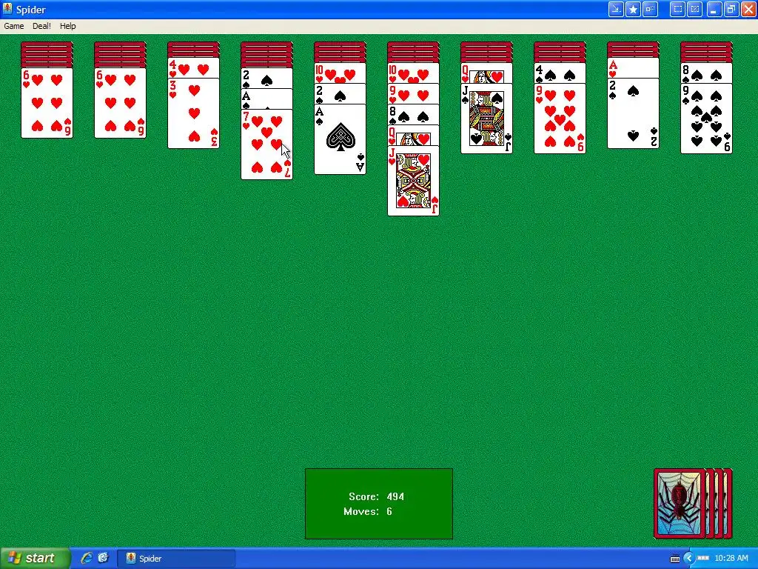Open the Help menu
The height and width of the screenshot is (569, 758).
tap(67, 26)
